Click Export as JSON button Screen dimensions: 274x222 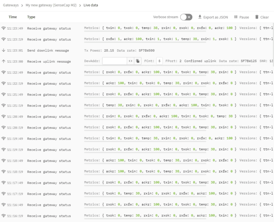tap(213, 17)
